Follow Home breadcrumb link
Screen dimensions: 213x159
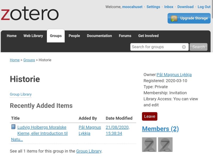[x=15, y=60]
